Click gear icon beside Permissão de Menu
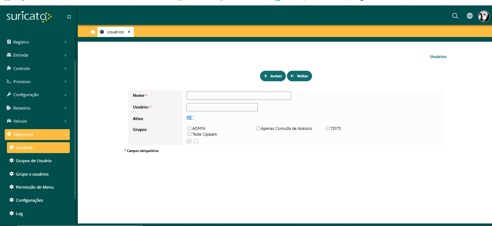This screenshot has width=492, height=226. pyautogui.click(x=12, y=187)
